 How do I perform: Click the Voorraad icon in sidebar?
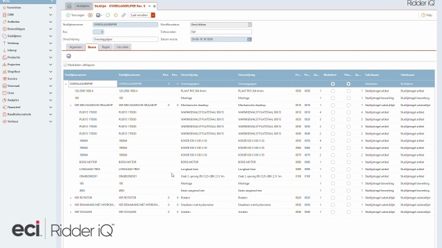[x=4, y=85]
